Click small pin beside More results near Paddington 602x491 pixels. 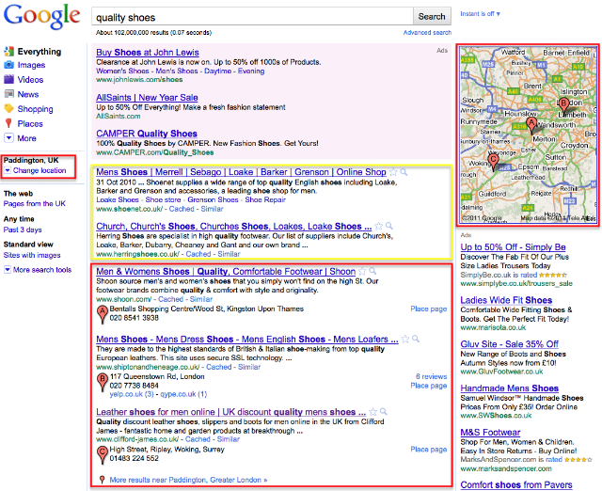103,480
